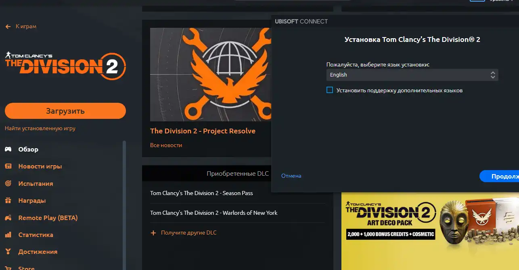The image size is (519, 270).
Task: Click the newspaper icon beside Новости игры
Action: (8, 166)
